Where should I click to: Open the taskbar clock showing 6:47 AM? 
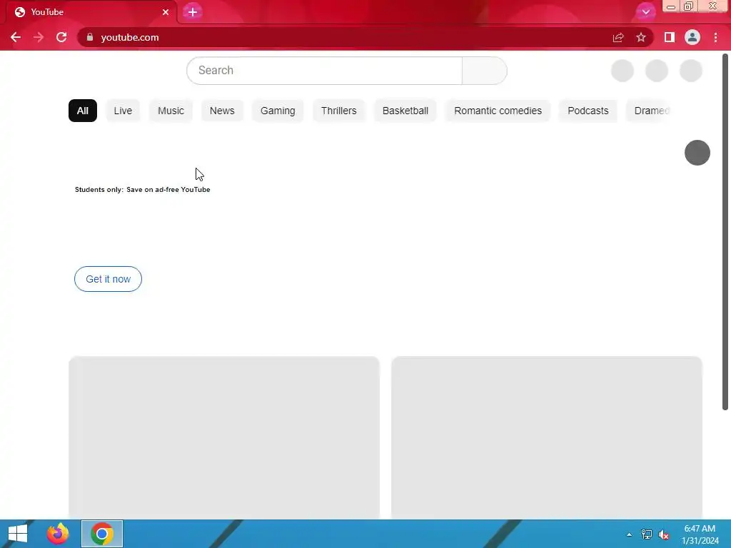700,534
